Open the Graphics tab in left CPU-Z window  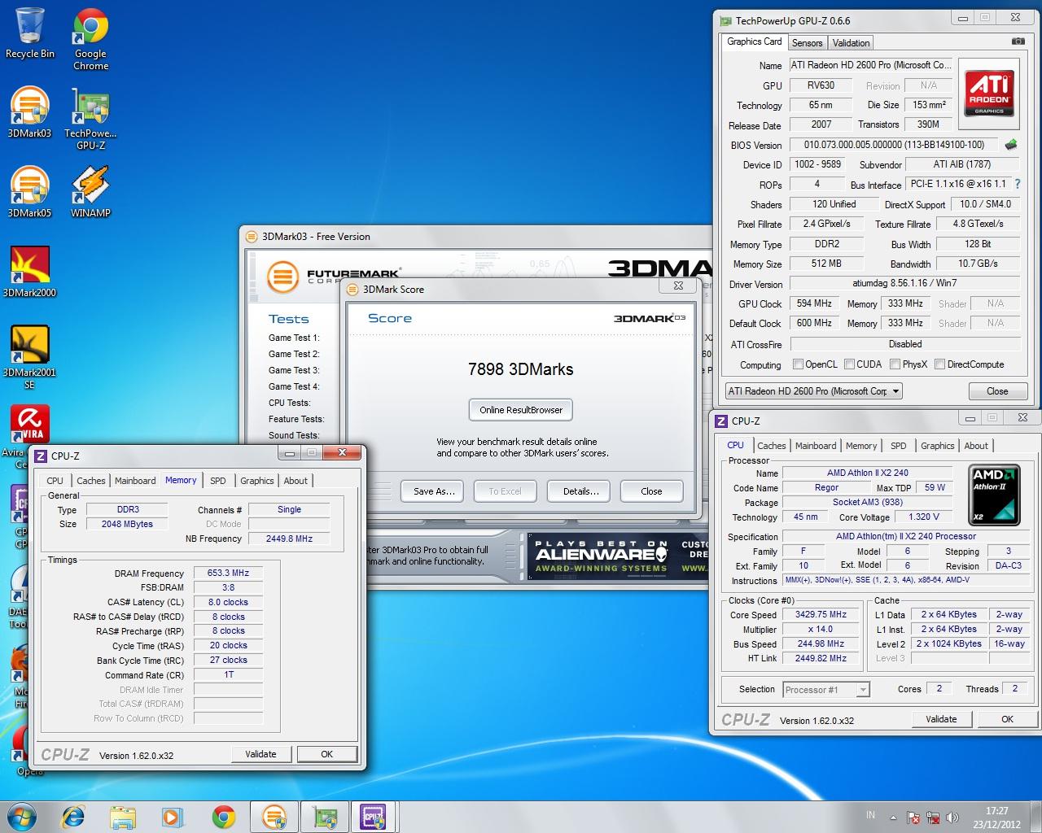(256, 481)
